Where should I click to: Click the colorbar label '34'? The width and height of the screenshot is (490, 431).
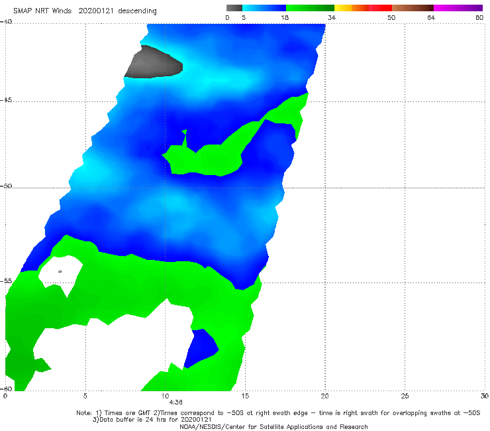coord(332,17)
